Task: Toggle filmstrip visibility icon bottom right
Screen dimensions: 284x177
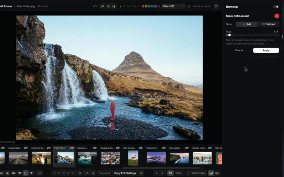Action: pos(211,173)
